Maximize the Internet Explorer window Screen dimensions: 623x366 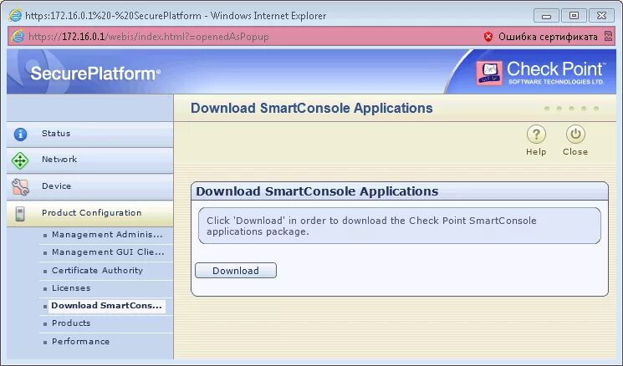click(x=574, y=16)
